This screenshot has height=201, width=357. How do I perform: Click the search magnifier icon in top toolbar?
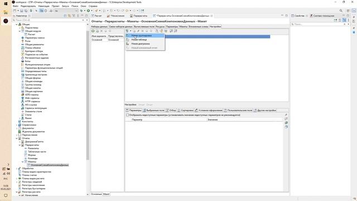coord(341,11)
